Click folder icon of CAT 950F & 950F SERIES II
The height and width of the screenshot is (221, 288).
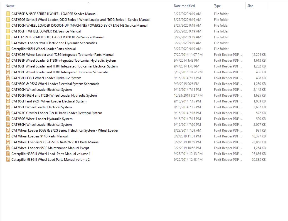[8, 14]
